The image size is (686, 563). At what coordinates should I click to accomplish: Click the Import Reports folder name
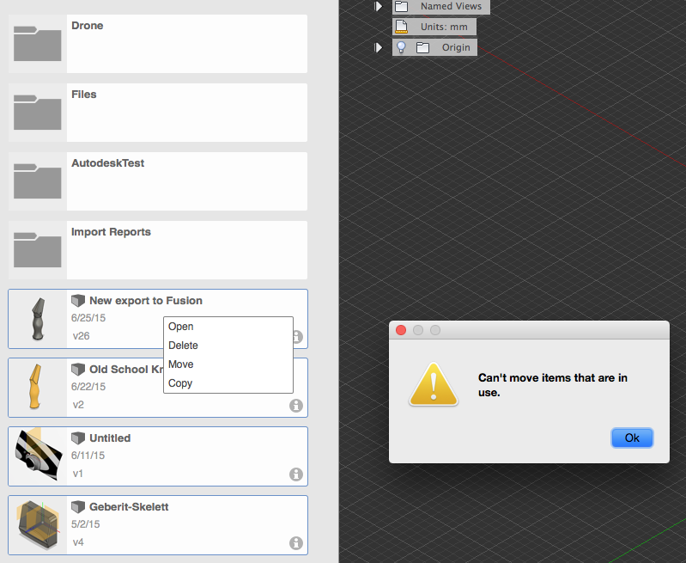pyautogui.click(x=111, y=232)
